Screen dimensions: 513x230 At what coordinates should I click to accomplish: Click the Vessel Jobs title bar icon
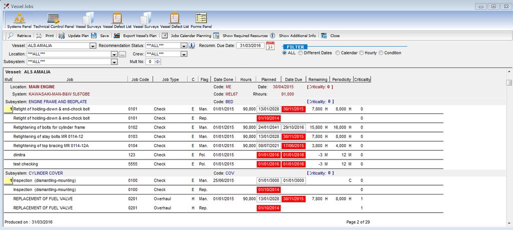tap(6, 6)
